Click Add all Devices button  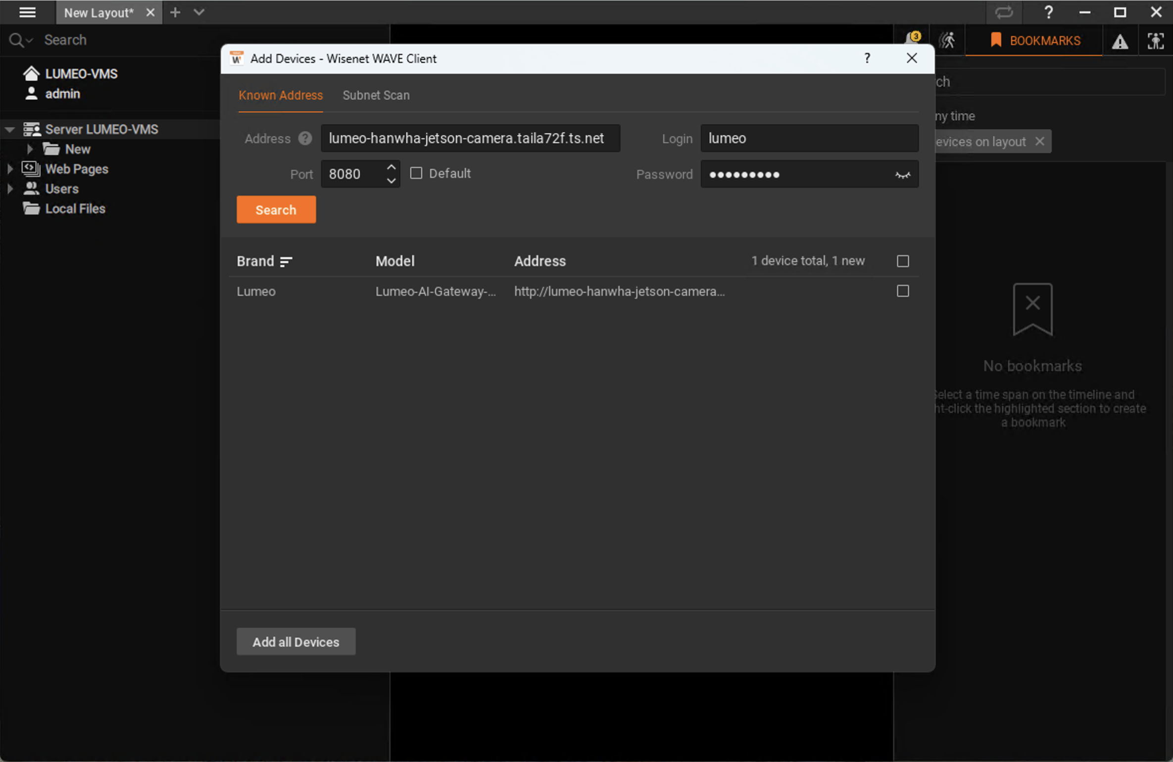[295, 642]
